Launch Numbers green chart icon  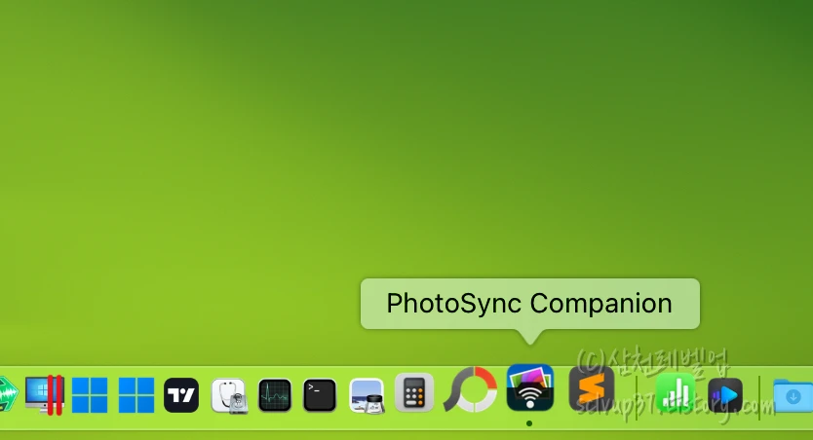pyautogui.click(x=675, y=393)
